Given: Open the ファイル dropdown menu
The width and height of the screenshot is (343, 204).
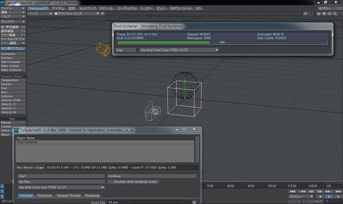Looking at the screenshot, I should [13, 9].
